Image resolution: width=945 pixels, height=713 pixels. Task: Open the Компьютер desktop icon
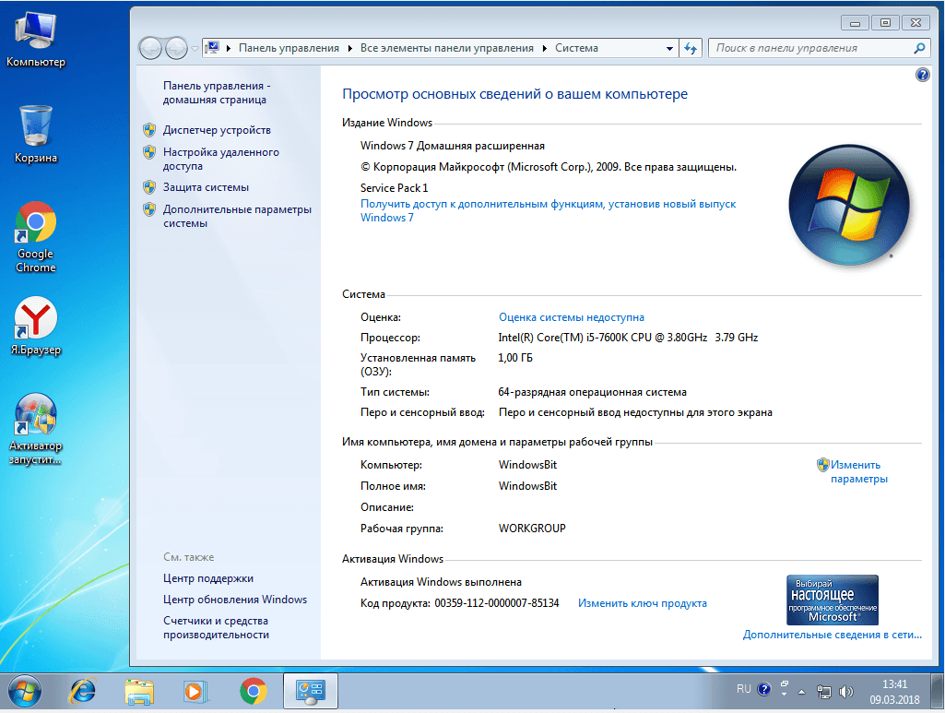click(x=35, y=28)
